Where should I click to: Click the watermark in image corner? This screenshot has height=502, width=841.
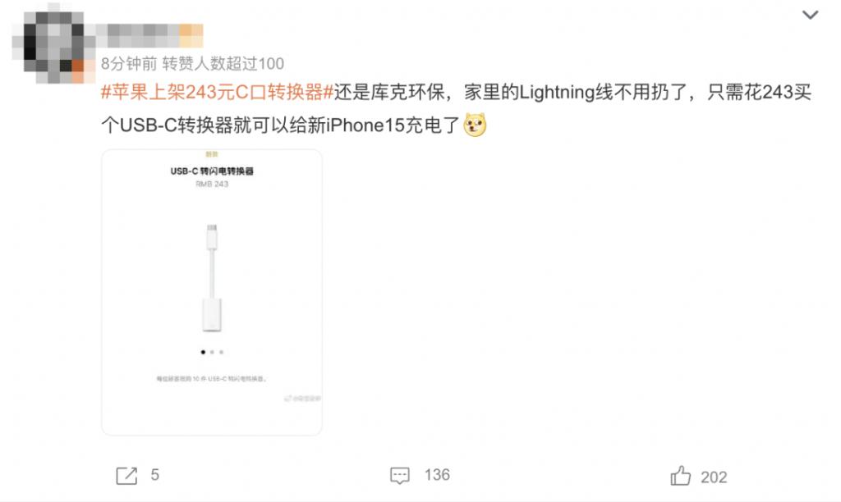(x=302, y=399)
